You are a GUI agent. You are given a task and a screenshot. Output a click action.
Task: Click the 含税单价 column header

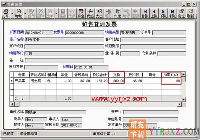(82, 75)
